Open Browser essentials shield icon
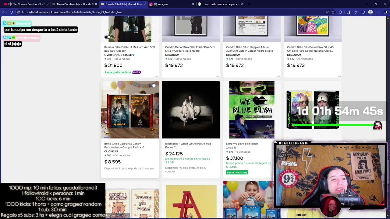This screenshot has height=219, width=390. (x=363, y=12)
